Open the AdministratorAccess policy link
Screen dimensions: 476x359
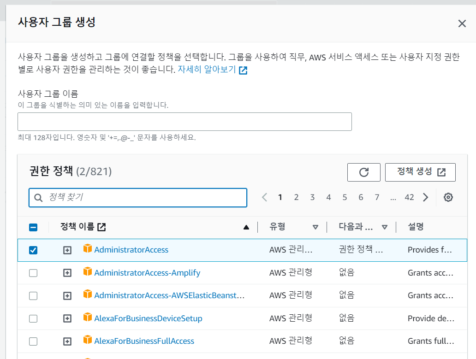tap(131, 250)
